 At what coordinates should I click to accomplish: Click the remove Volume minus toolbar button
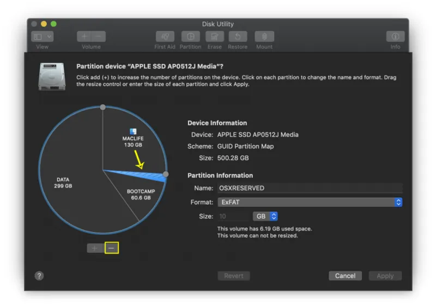(99, 36)
